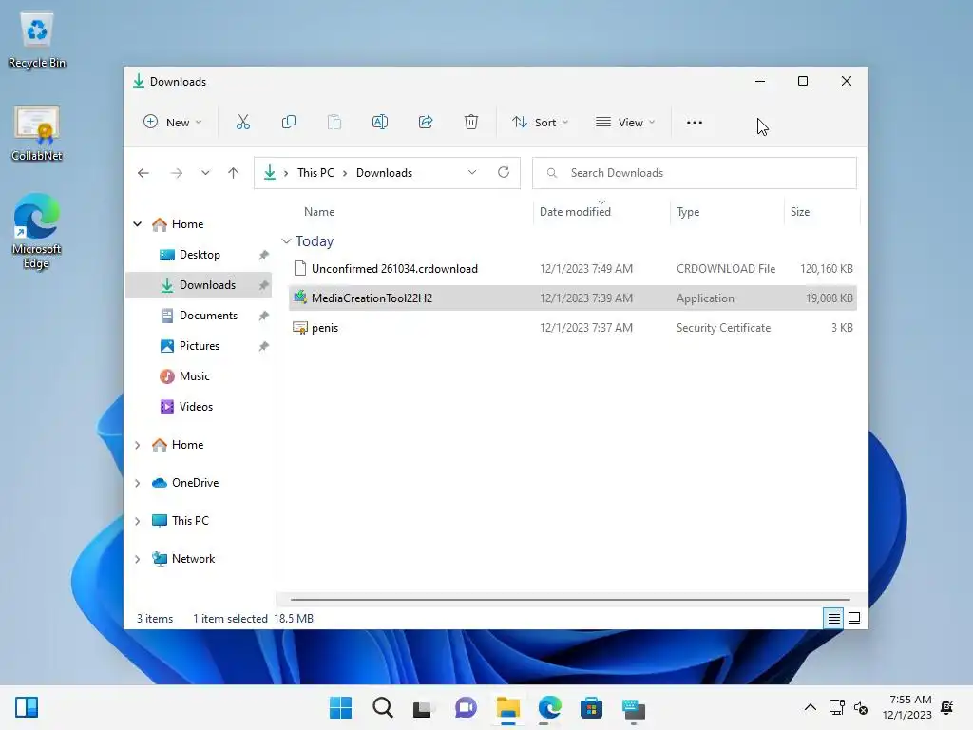
Task: Click the horizontal scrollbar in file list
Action: point(570,600)
